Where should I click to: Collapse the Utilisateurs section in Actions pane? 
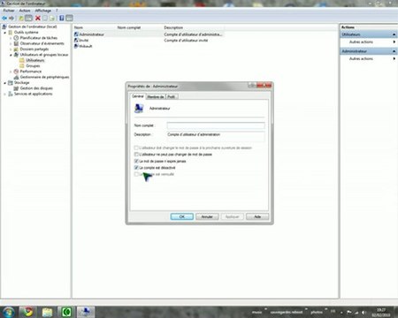394,34
